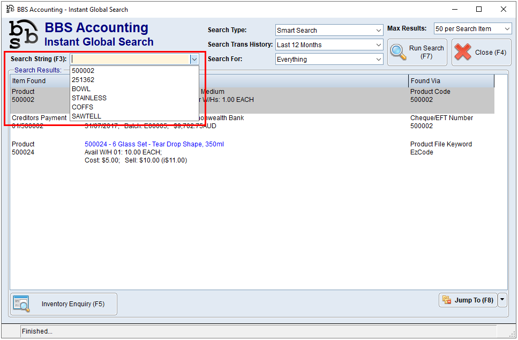Image resolution: width=518 pixels, height=340 pixels.
Task: Select 500002 from the search history list
Action: [x=83, y=71]
